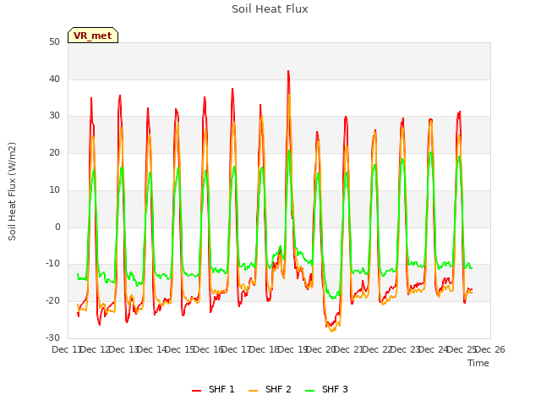Click the y-axis tick label -10
The height and width of the screenshot is (406, 541).
point(52,264)
